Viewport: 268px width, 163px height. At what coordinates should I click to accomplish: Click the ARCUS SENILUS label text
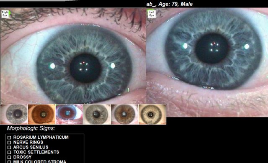(x=31, y=147)
